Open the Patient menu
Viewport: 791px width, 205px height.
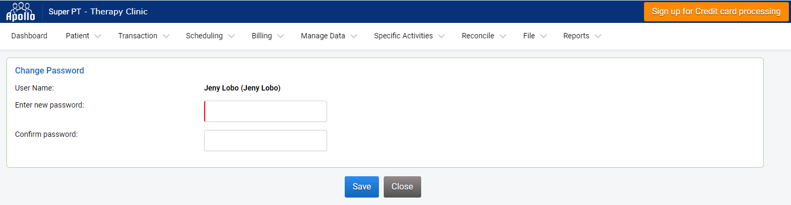point(77,36)
